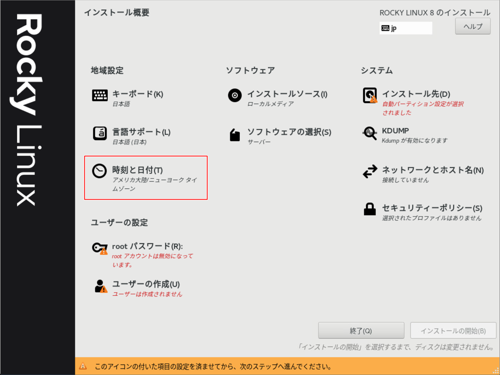Select the root パスワード(R) entry text
The width and height of the screenshot is (500, 375).
[147, 246]
